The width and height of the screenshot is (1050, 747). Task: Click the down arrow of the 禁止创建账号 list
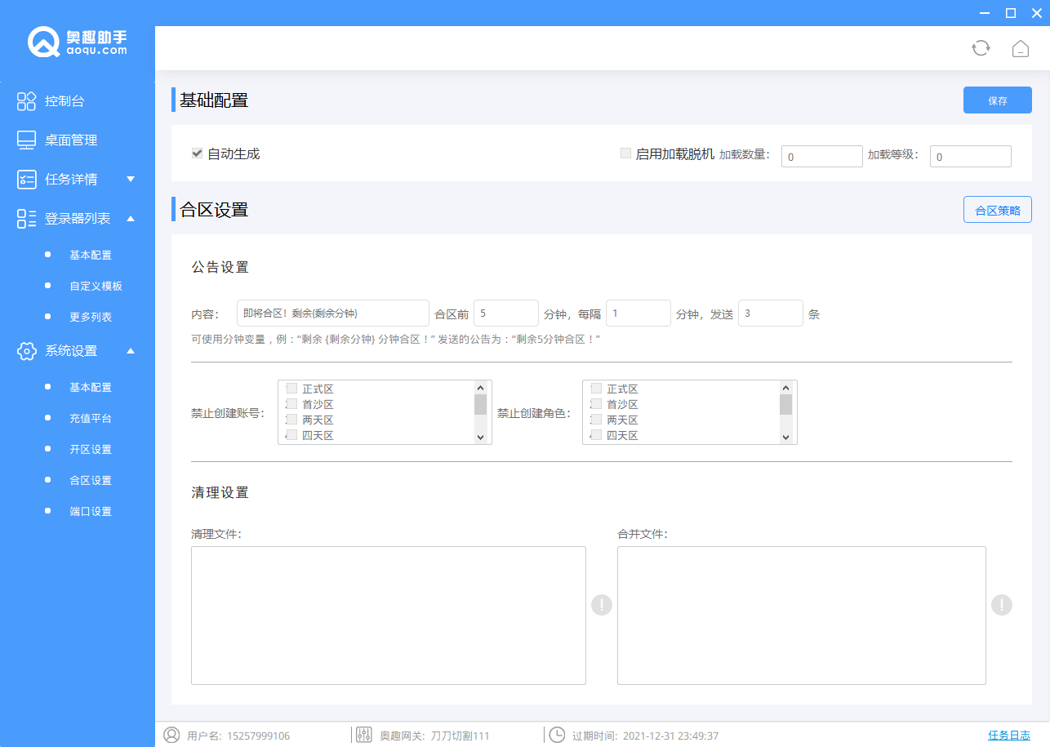pos(480,438)
